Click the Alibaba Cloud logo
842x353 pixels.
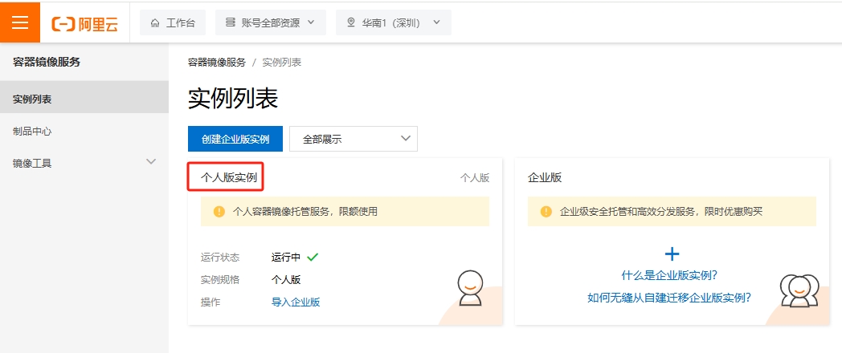click(x=85, y=23)
